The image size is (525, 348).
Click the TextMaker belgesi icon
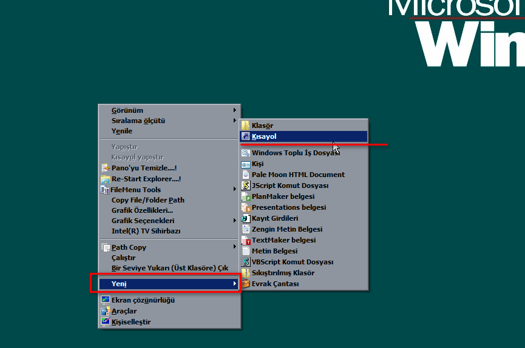tap(245, 240)
